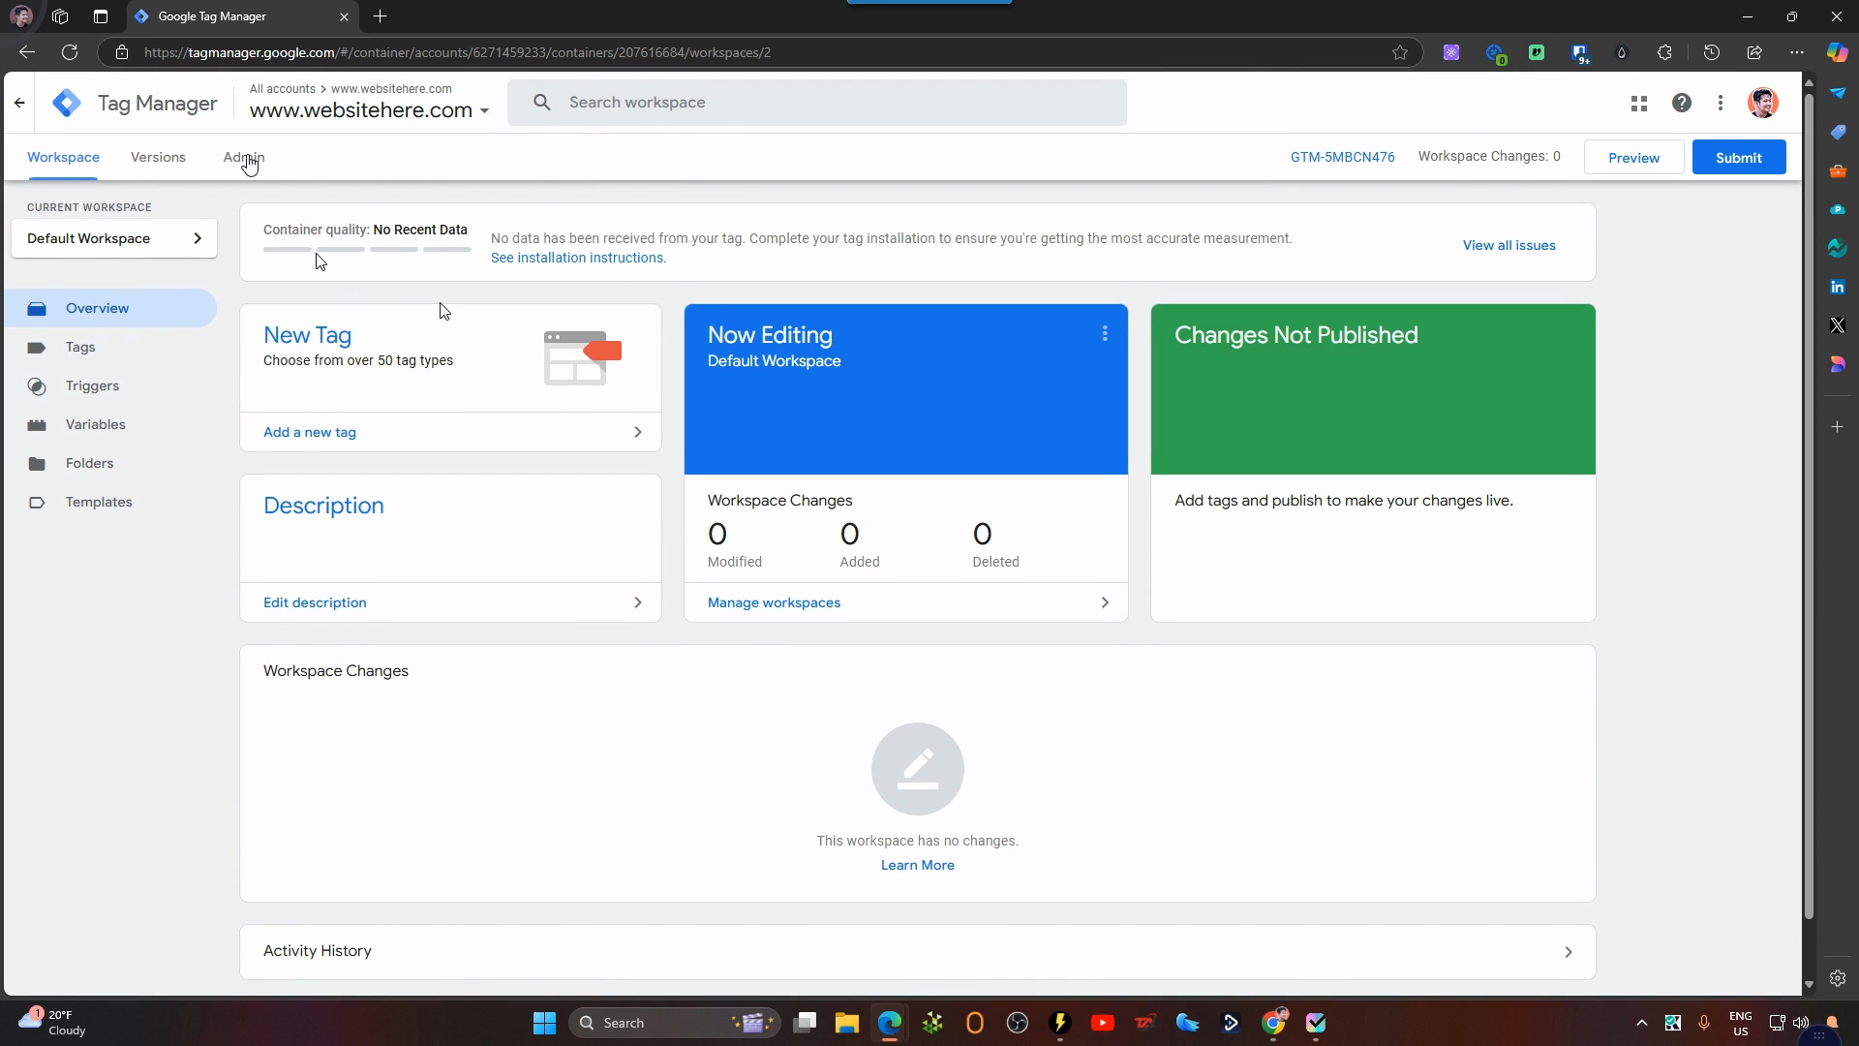Open the browser share icon
The image size is (1859, 1046).
[x=1754, y=52]
